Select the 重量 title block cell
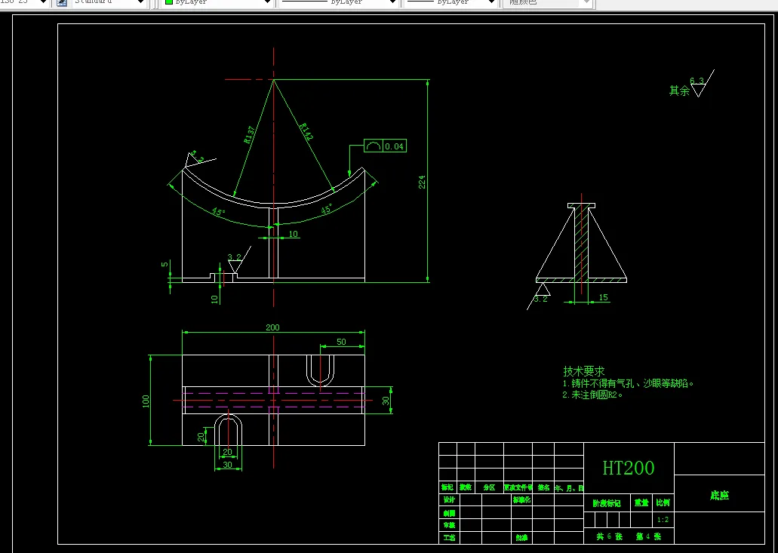The height and width of the screenshot is (553, 778). coord(641,502)
